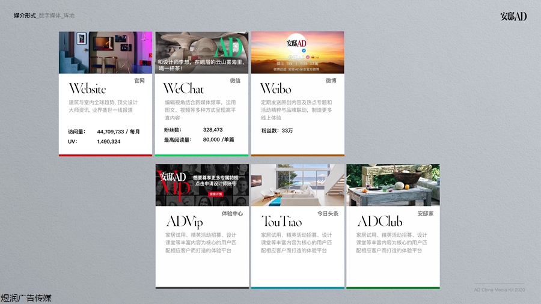Click the Weibo card title
Viewport: 541px width, 304px height.
click(276, 88)
